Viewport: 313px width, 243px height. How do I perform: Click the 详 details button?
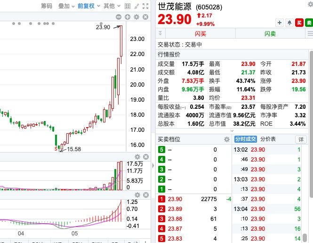(x=301, y=139)
